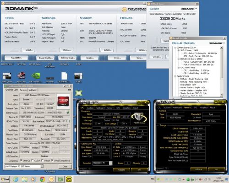The height and width of the screenshot is (183, 229).
Task: Click the Validate button in left CPU-Z
Action: point(121,170)
